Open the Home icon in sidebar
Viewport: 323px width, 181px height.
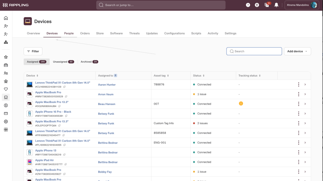coord(6,18)
